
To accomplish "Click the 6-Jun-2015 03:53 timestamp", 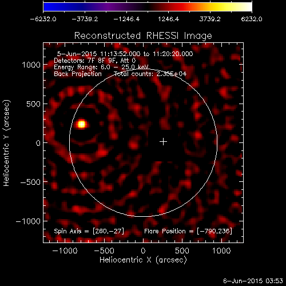I will click(x=253, y=281).
